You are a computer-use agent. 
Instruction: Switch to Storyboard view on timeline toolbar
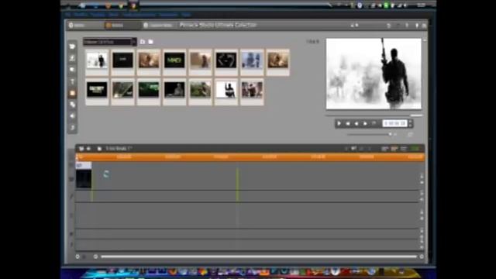coord(384,149)
